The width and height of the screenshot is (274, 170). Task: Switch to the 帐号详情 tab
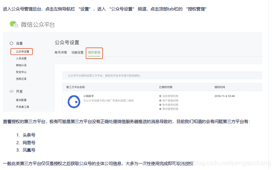pyautogui.click(x=61, y=52)
